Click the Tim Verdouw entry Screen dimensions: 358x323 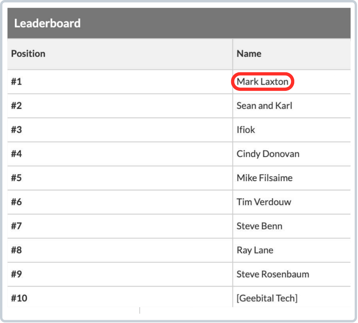click(x=264, y=202)
